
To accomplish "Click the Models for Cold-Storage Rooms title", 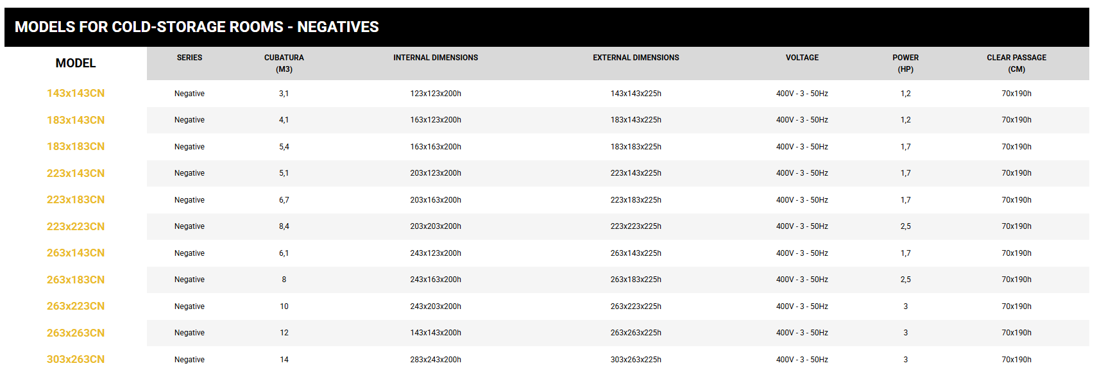I will click(197, 27).
